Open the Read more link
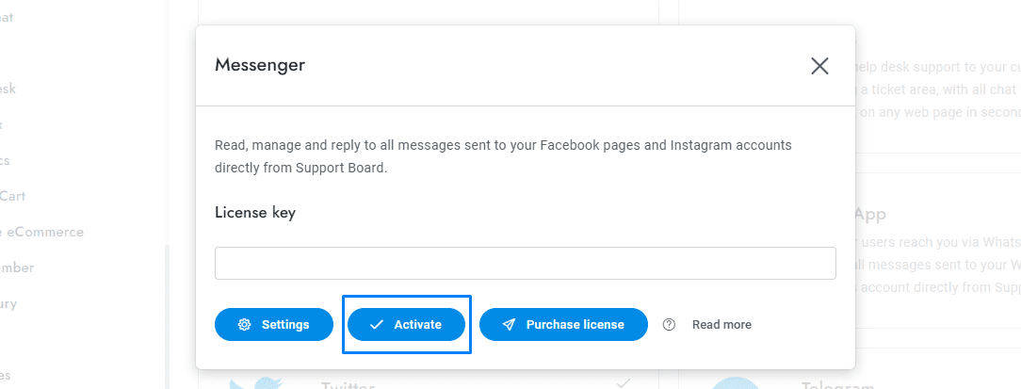This screenshot has width=1021, height=389. 721,324
